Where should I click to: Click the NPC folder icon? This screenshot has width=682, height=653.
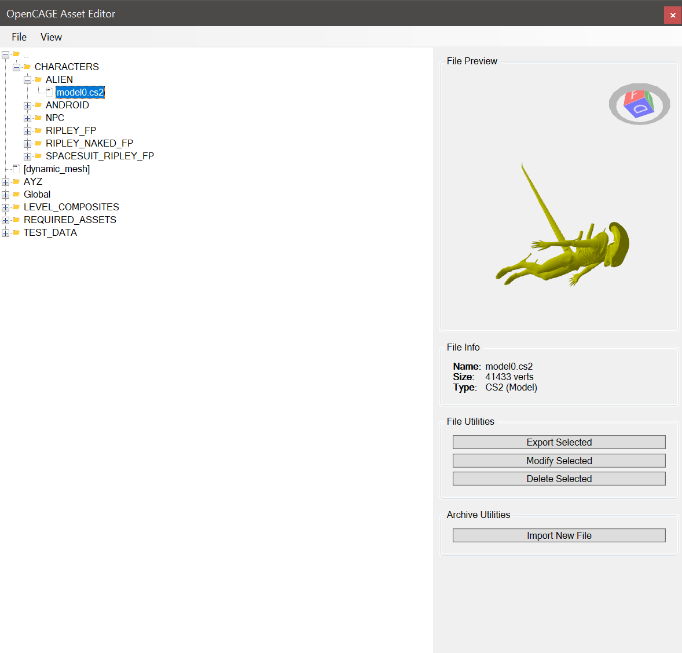[38, 118]
